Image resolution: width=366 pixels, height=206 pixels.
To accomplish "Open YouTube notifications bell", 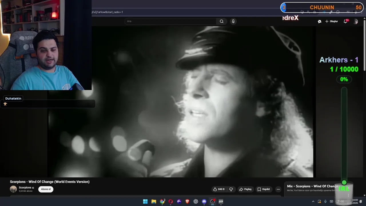I will 345,21.
